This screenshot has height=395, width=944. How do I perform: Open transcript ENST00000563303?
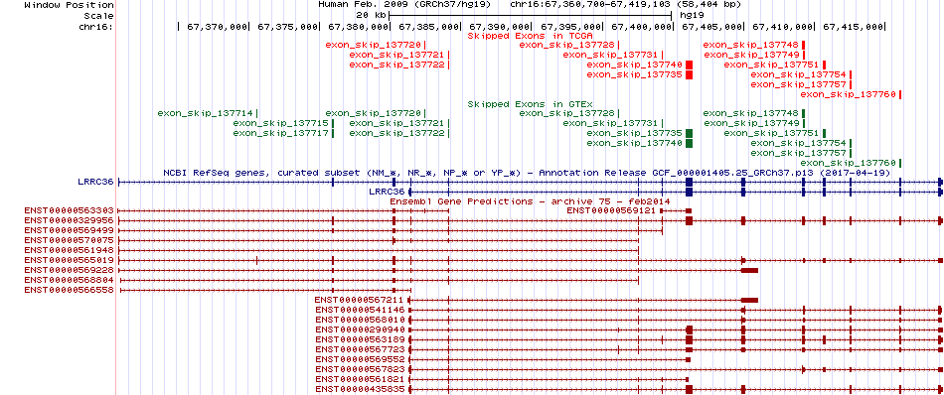pos(69,210)
